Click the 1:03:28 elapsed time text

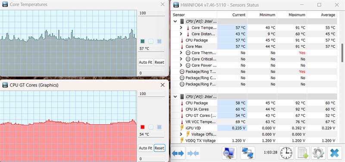(271, 152)
